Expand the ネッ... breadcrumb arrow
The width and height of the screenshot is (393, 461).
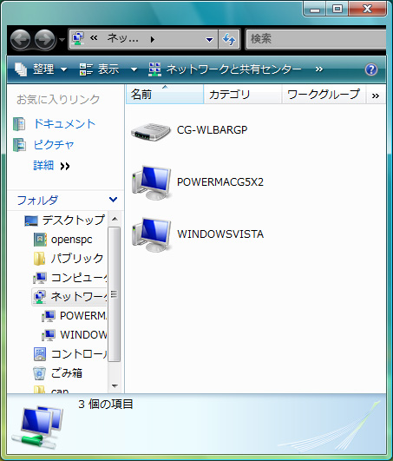pyautogui.click(x=153, y=39)
